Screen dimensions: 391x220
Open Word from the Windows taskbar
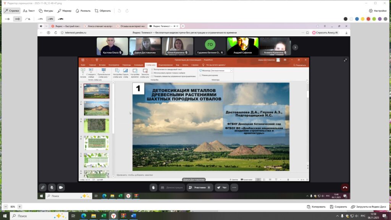click(133, 216)
